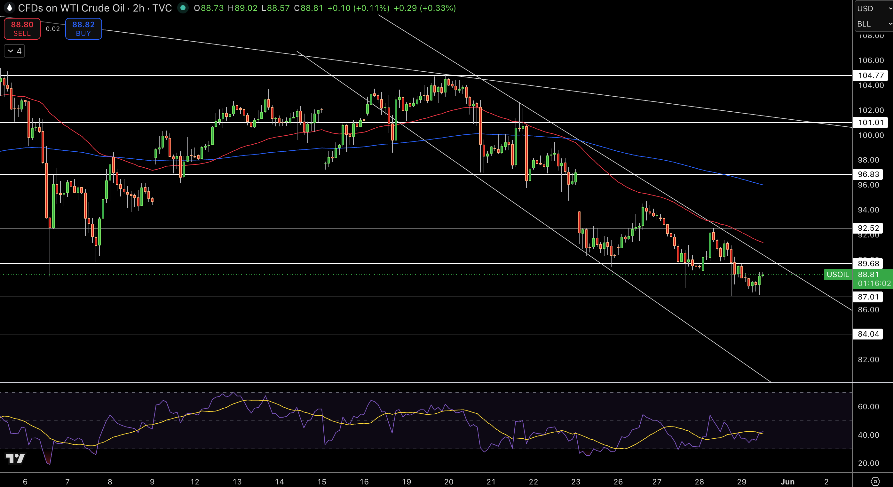Click the blue 88.82 BUY button
The image size is (893, 487).
(83, 29)
